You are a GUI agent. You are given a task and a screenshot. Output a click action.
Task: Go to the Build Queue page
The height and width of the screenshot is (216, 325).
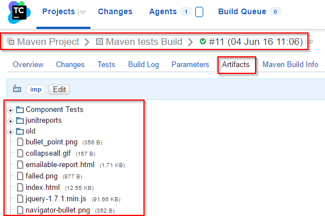click(x=242, y=11)
